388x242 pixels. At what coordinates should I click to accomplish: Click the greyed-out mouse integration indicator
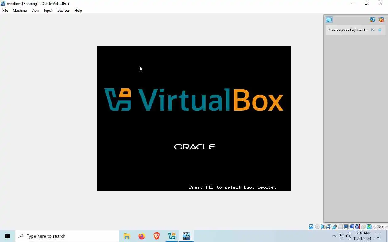(363, 227)
